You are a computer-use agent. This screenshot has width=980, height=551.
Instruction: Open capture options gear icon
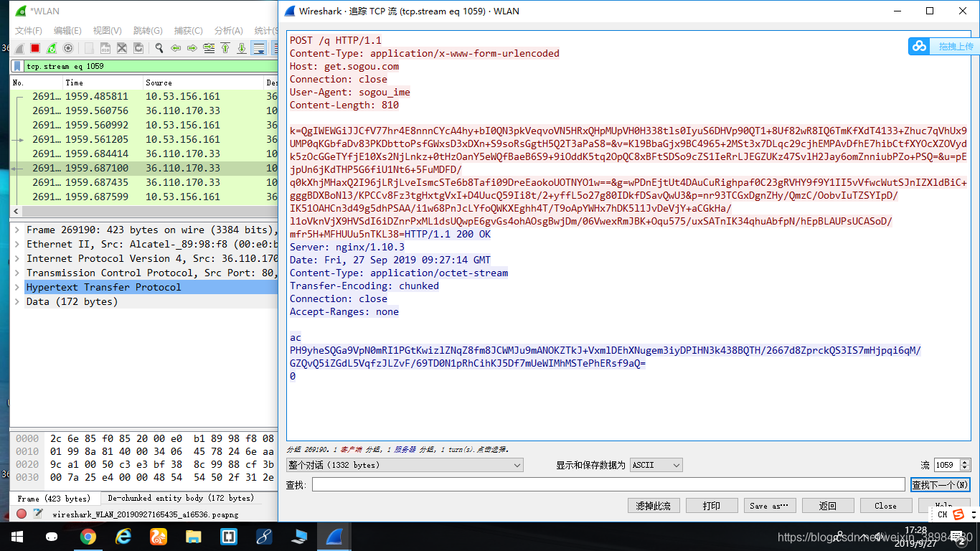point(68,48)
